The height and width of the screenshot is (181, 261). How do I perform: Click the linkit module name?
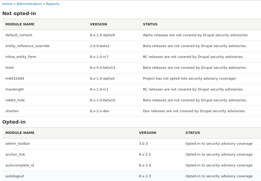tap(10, 67)
